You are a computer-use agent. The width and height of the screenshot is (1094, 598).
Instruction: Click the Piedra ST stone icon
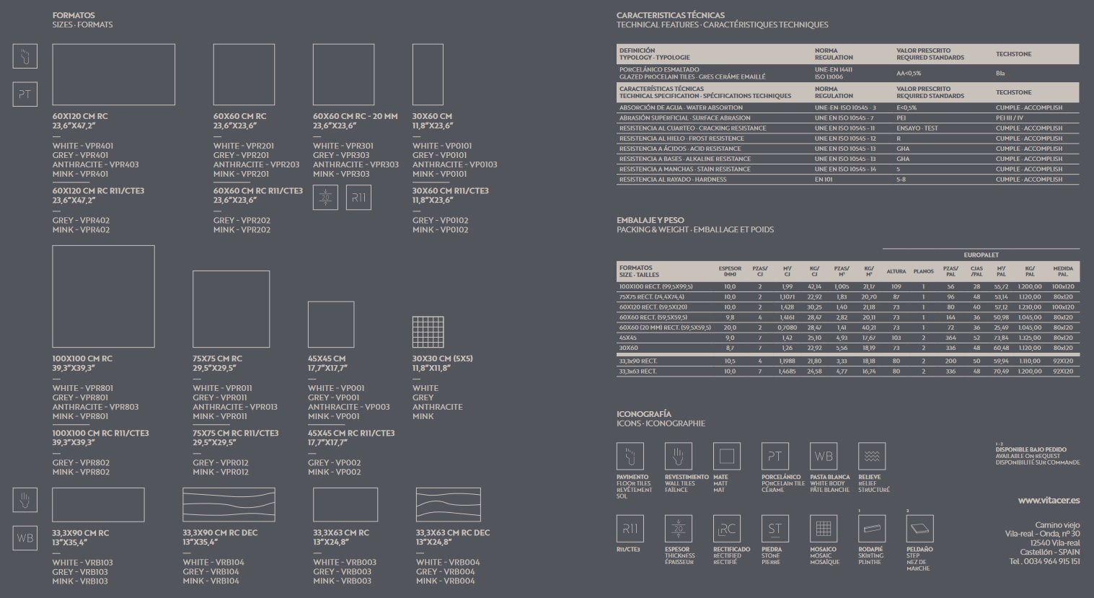pos(775,529)
